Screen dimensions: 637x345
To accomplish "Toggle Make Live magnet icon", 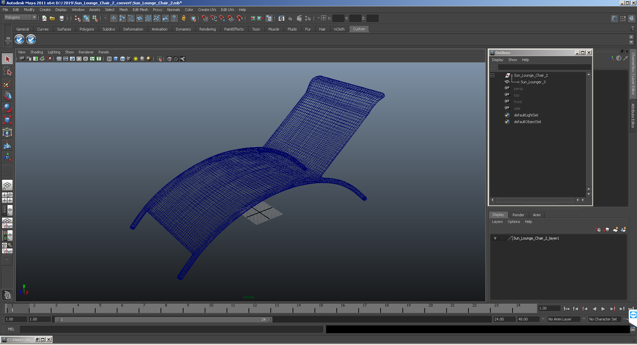I will 240,18.
